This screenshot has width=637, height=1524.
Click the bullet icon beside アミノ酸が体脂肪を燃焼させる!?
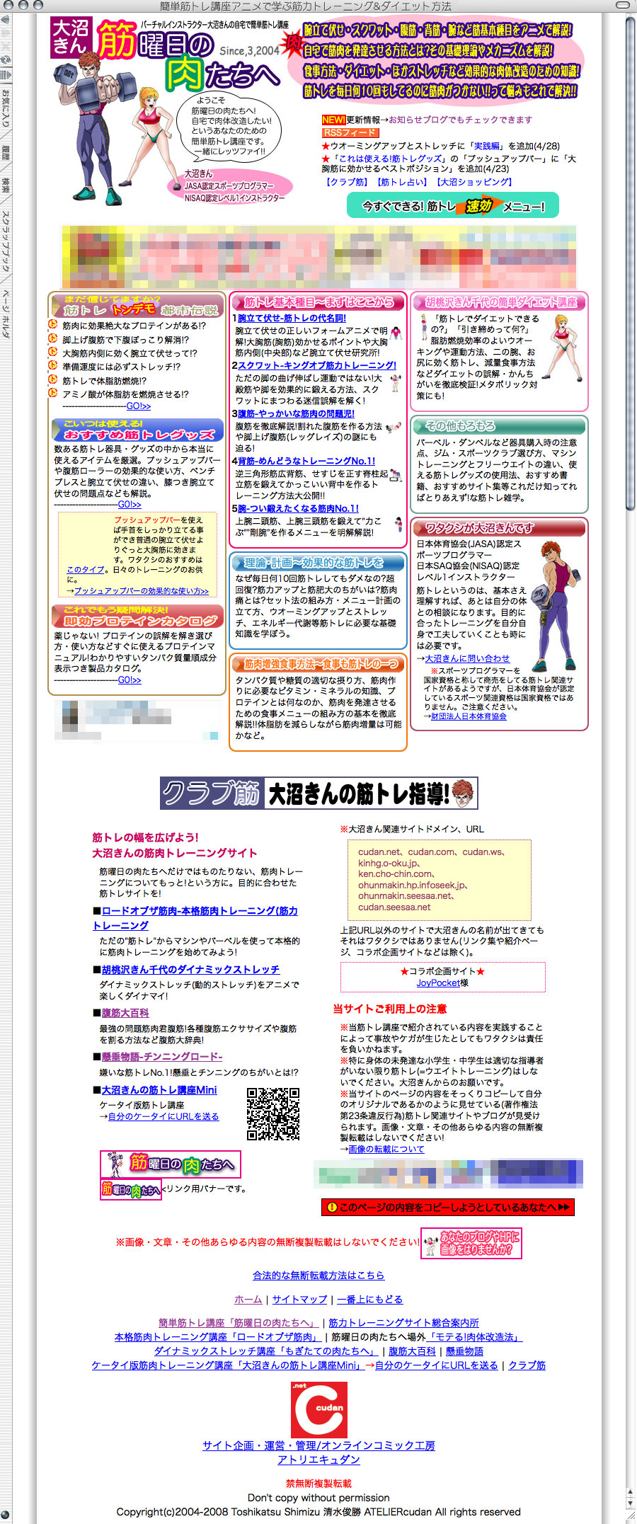click(53, 394)
